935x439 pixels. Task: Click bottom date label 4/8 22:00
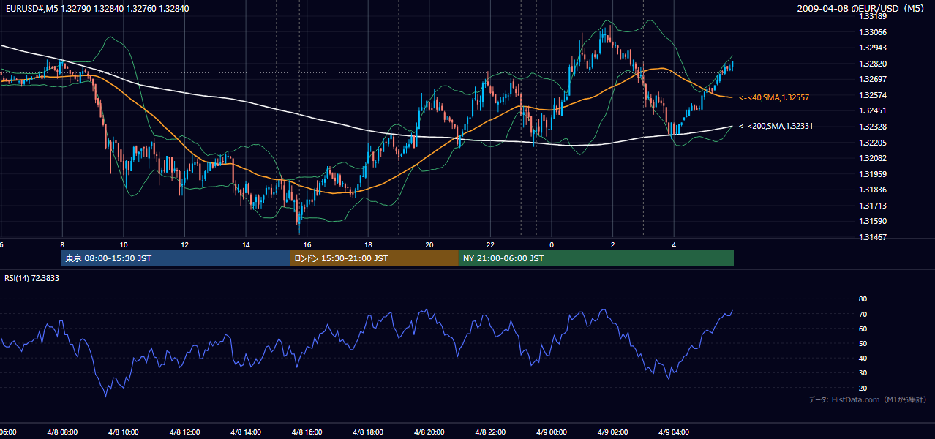491,432
